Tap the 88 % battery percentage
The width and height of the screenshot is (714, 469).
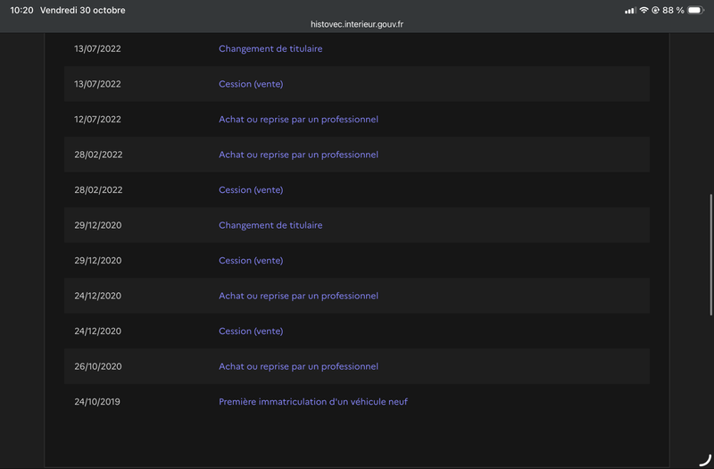(x=673, y=10)
